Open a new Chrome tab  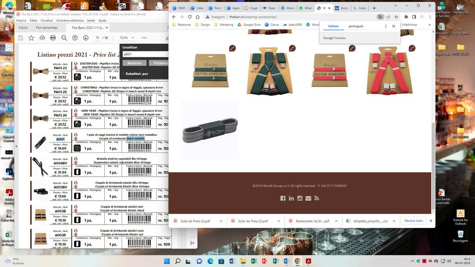coord(374,8)
